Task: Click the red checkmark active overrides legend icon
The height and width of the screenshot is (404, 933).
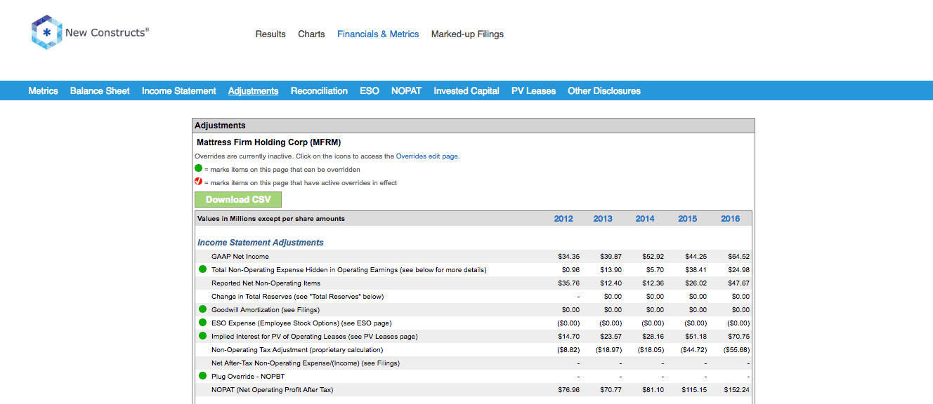Action: click(199, 182)
